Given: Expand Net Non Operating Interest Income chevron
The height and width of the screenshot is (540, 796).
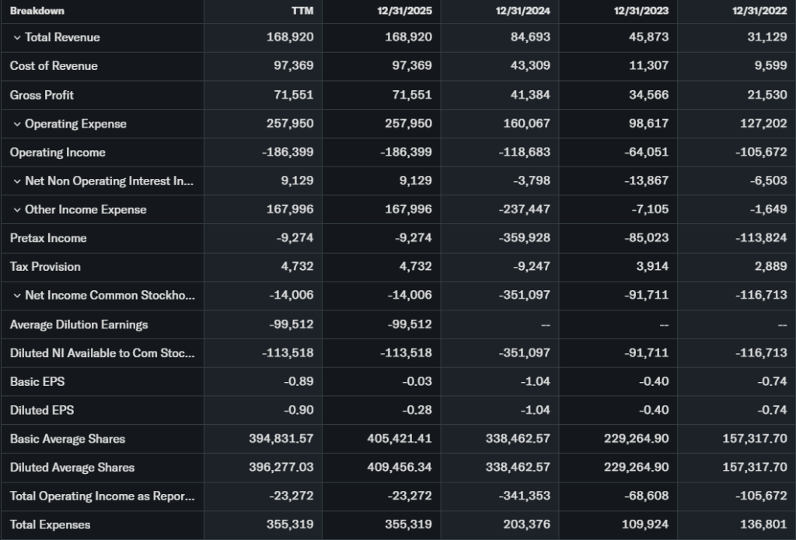Looking at the screenshot, I should tap(17, 181).
